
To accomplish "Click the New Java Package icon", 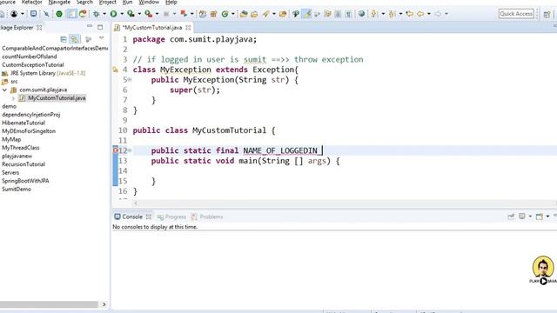I will pos(213,14).
